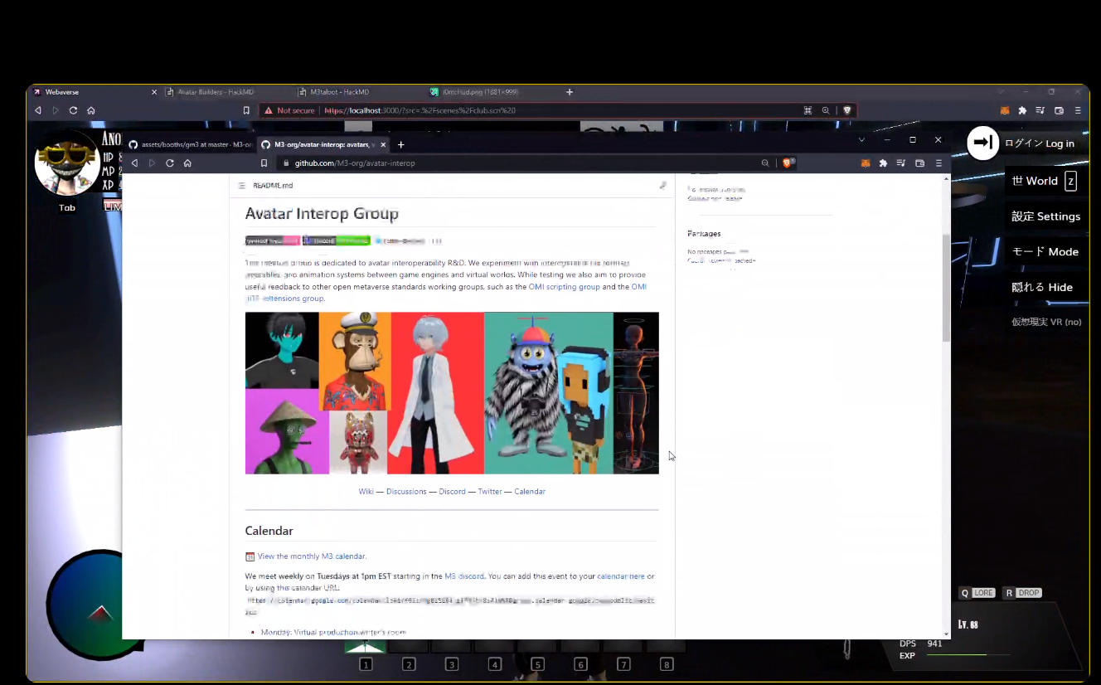1101x685 pixels.
Task: Reload the github.com/M3-org/avatar-interop page
Action: pos(169,163)
